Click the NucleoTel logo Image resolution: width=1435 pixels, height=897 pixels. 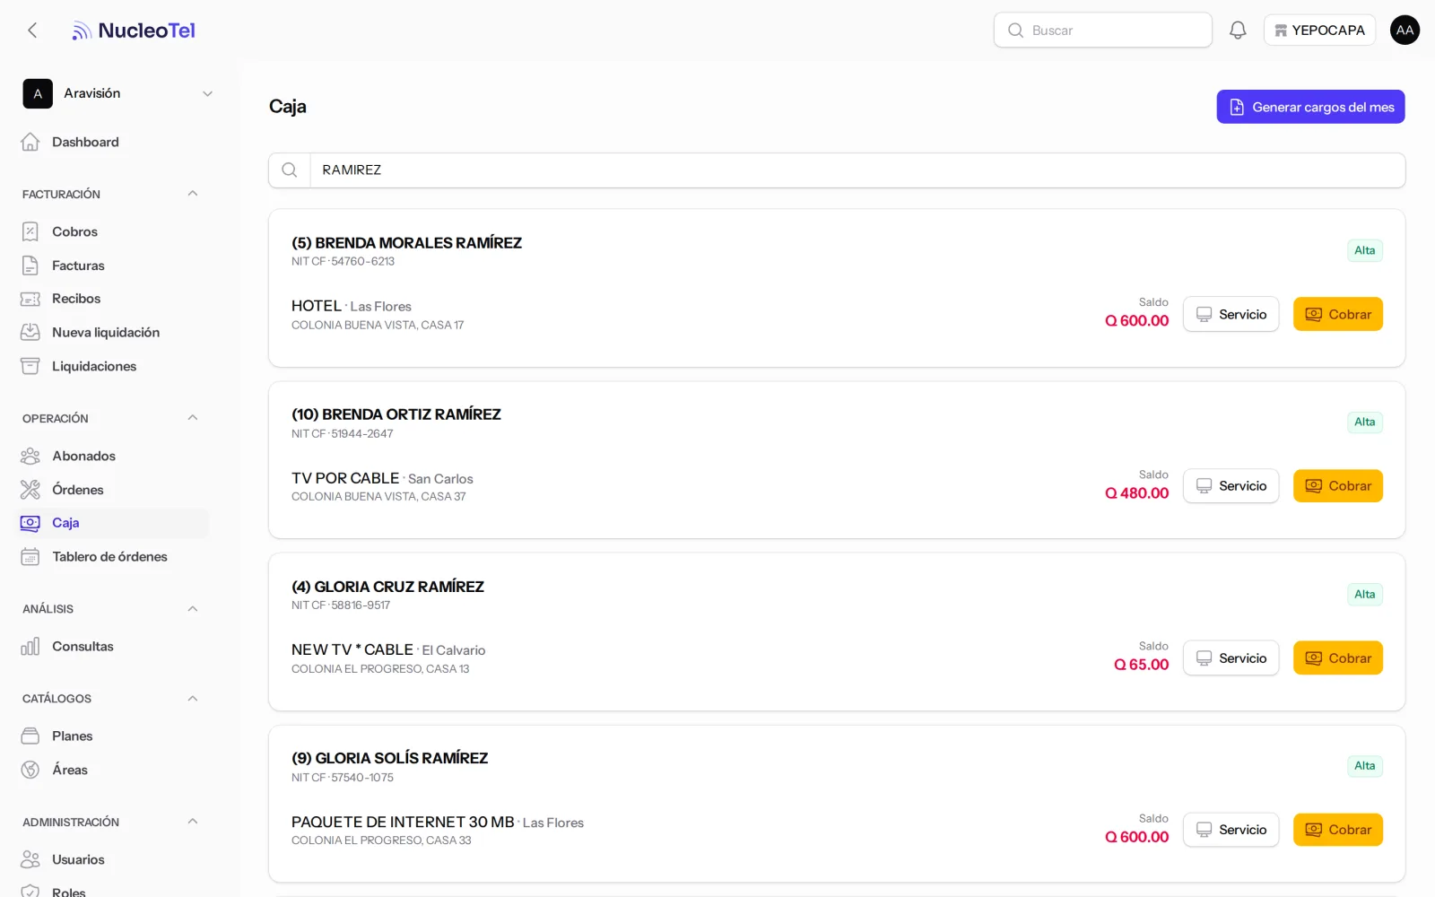(x=133, y=30)
